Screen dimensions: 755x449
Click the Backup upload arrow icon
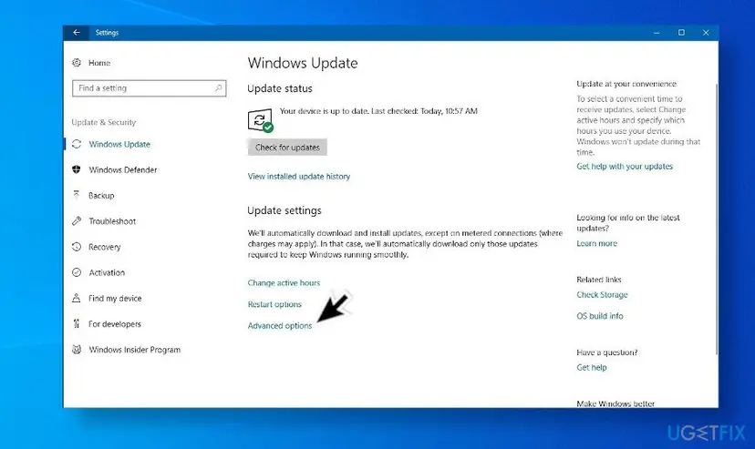tap(77, 195)
